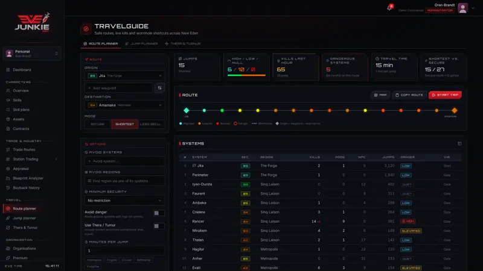Click the Start Trip button

tap(445, 95)
